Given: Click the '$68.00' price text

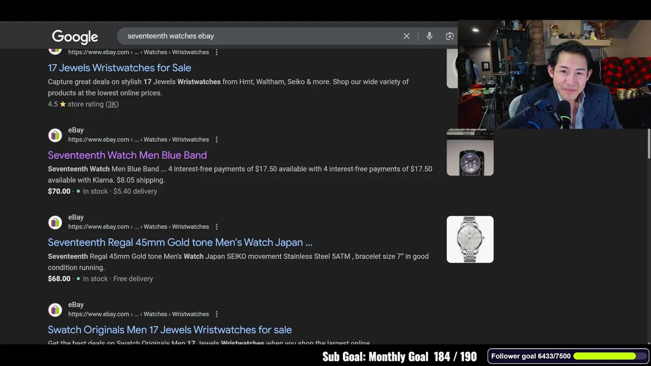Looking at the screenshot, I should tap(59, 279).
